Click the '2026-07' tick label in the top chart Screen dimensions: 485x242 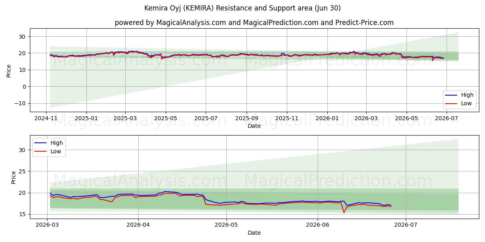447,118
